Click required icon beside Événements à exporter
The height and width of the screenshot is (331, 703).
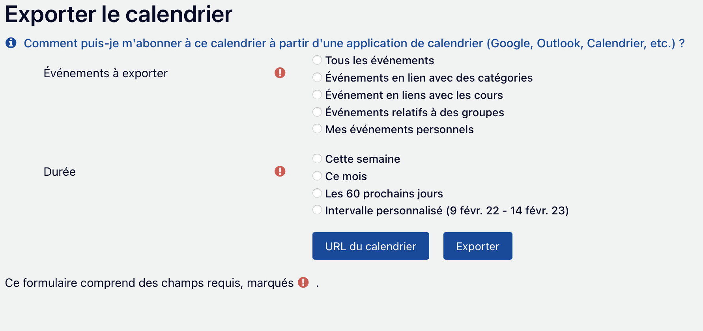tap(280, 73)
